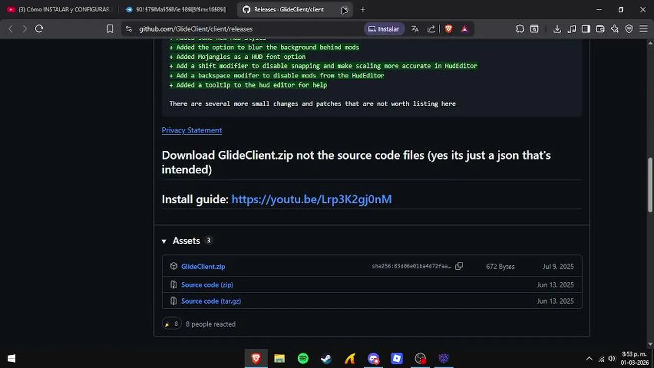This screenshot has width=654, height=368.
Task: Open the Windows Start menu
Action: click(x=11, y=358)
